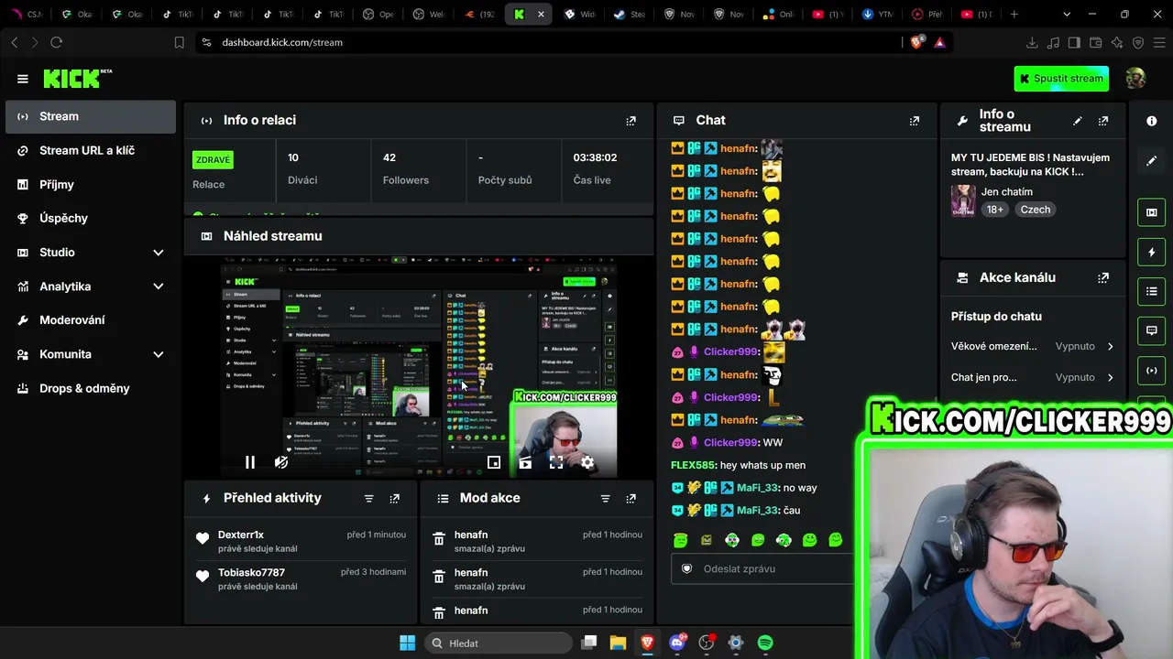Open Věkové omezení setting
The image size is (1173, 659).
[1033, 346]
